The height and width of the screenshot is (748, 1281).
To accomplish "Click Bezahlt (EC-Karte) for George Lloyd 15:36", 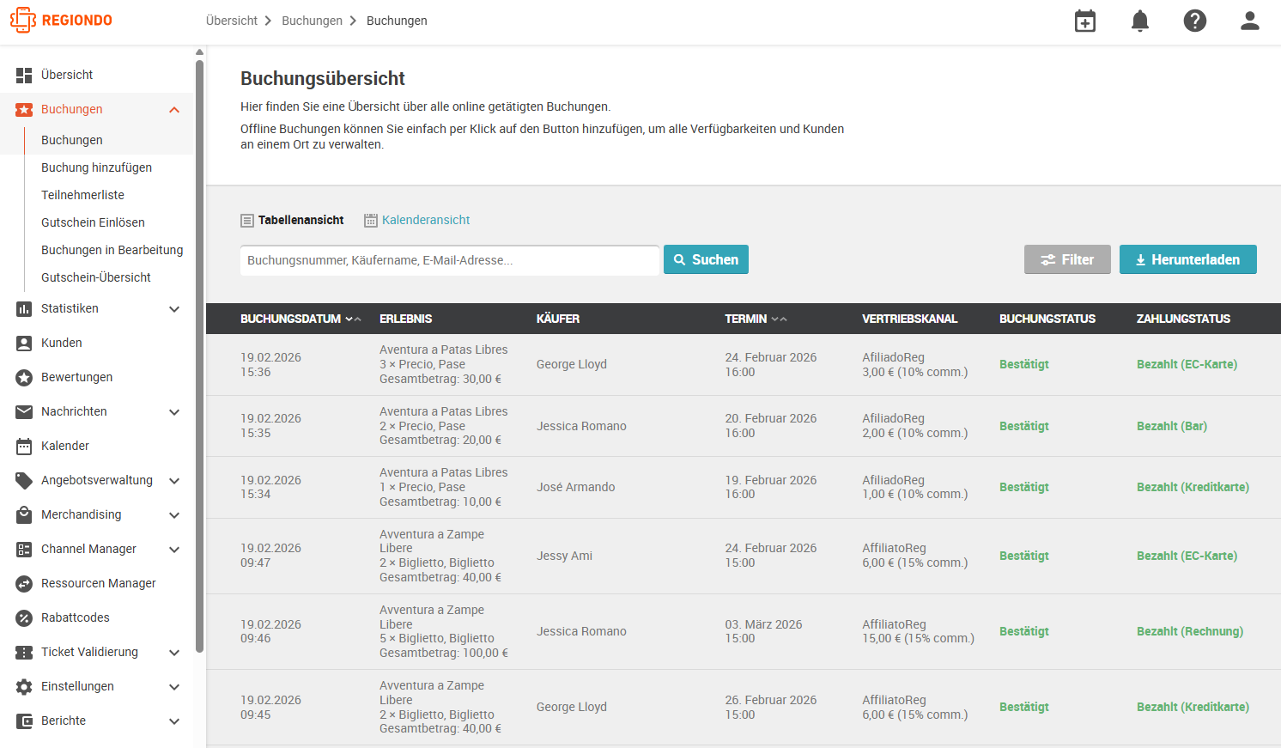I will pyautogui.click(x=1187, y=364).
